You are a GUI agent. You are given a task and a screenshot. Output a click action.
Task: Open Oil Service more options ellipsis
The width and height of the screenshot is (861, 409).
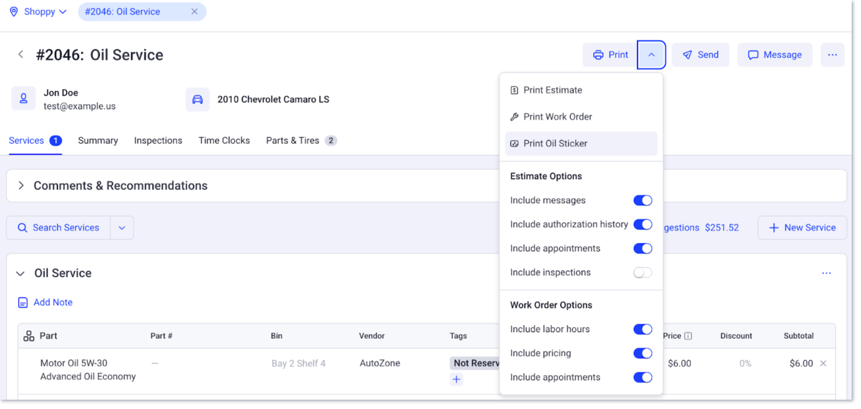click(826, 273)
